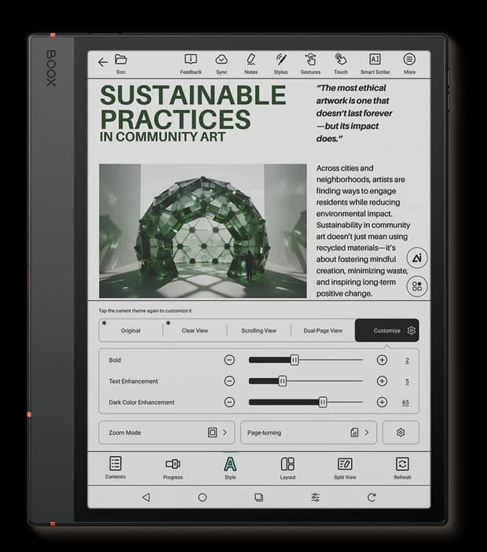Switch to the Layout tab

click(x=287, y=467)
